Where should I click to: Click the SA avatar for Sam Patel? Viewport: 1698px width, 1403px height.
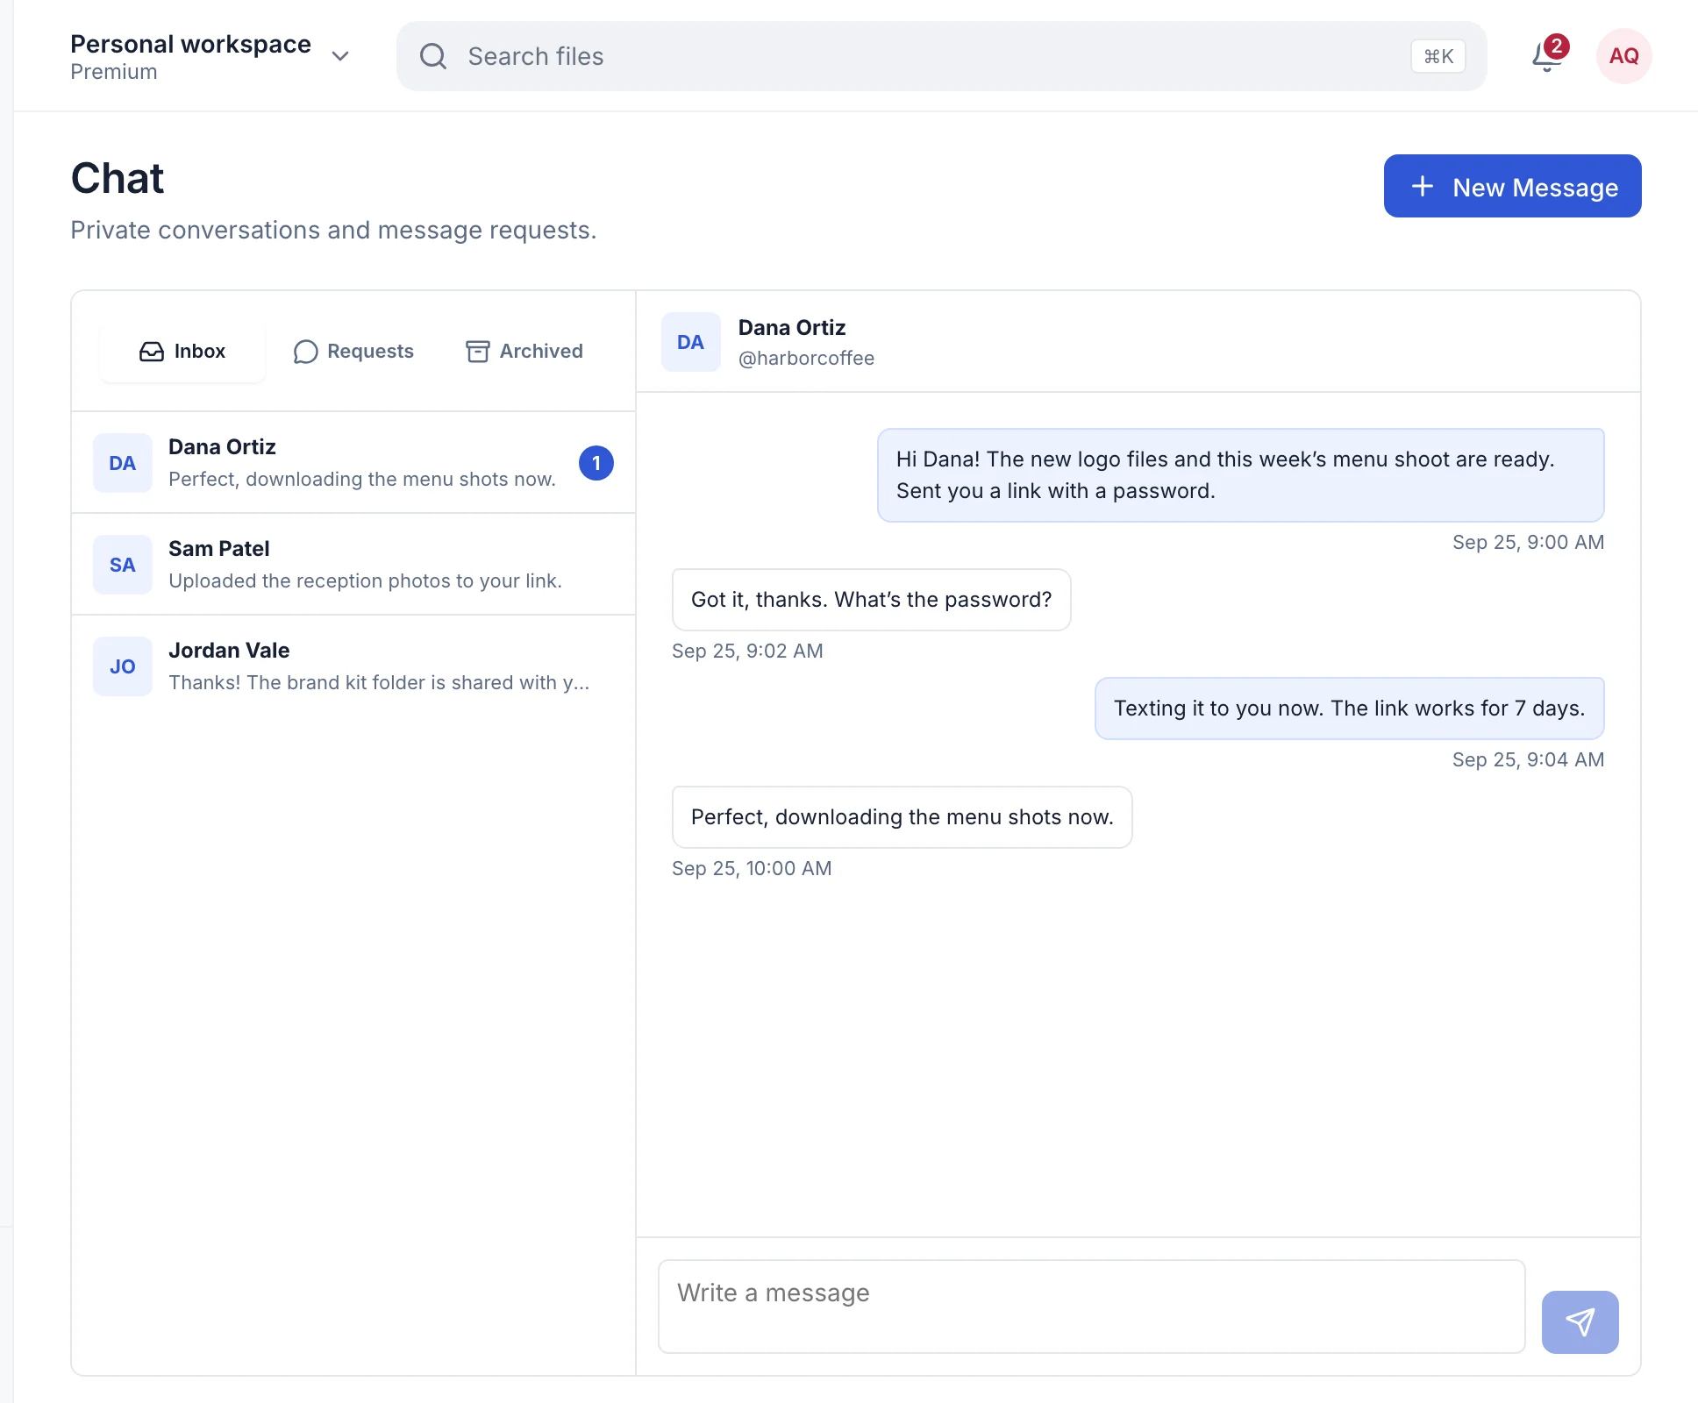pos(123,565)
